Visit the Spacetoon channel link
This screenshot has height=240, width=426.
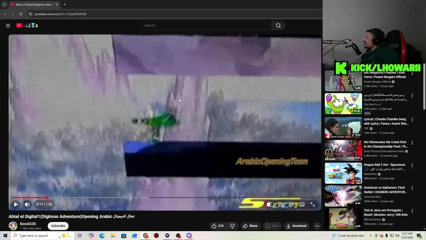370,174
